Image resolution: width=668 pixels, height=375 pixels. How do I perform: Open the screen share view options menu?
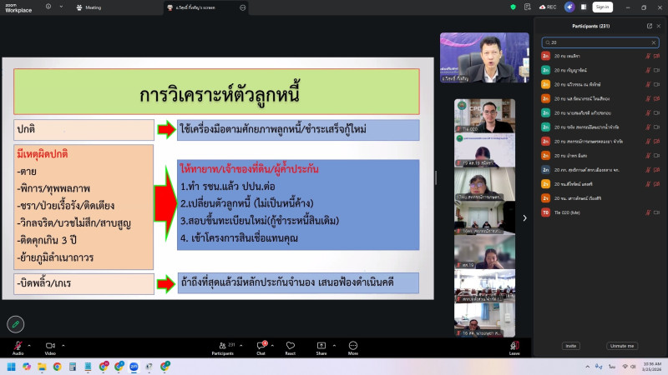click(x=242, y=7)
